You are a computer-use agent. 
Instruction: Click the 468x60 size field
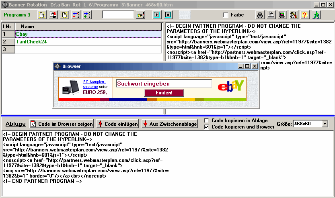click(307, 124)
